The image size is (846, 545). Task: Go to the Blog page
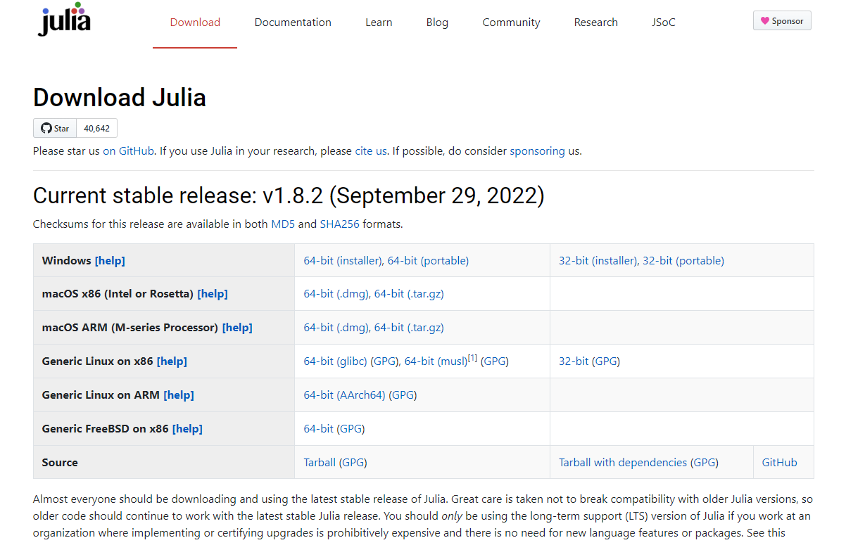pos(437,22)
